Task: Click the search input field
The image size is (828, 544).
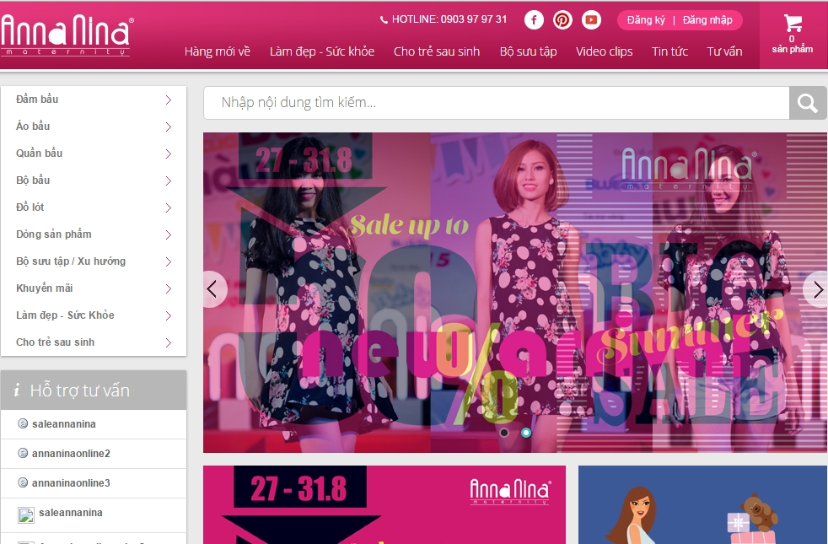Action: coord(497,102)
